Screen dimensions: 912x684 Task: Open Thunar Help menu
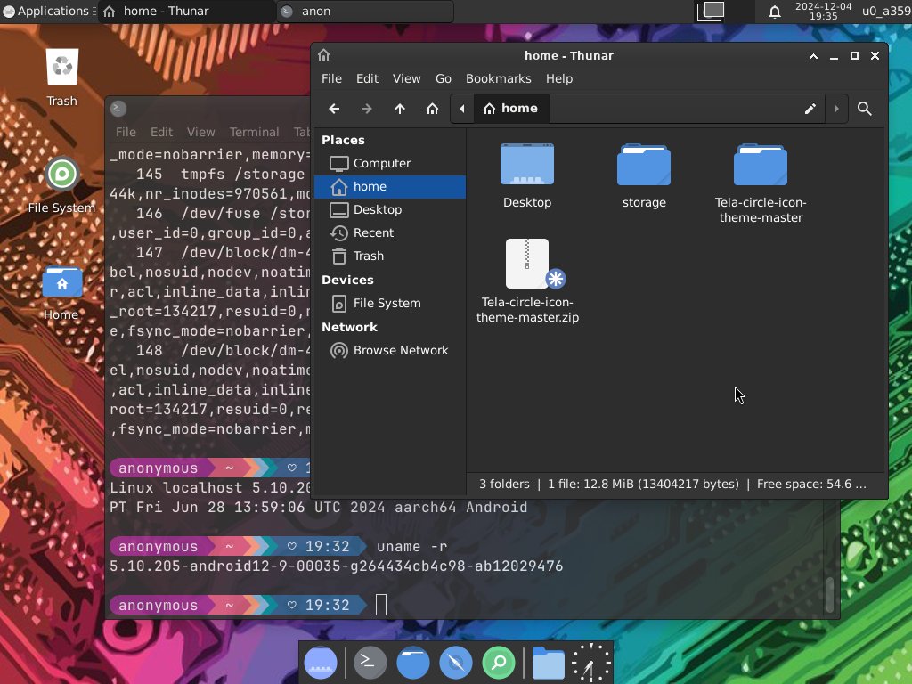[559, 78]
